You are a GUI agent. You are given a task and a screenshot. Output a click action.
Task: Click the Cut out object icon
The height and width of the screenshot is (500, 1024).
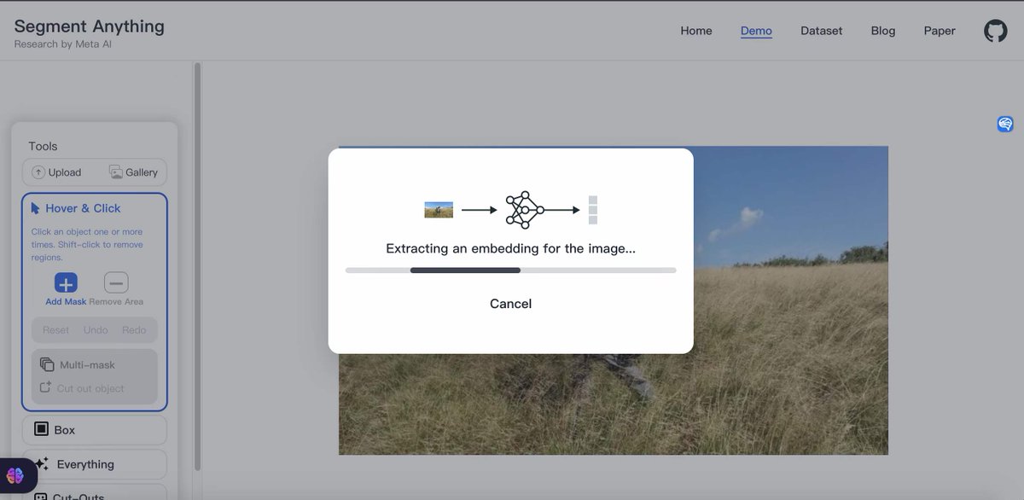[46, 388]
